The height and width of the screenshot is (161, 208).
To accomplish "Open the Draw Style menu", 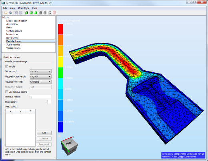I will tap(24, 8).
